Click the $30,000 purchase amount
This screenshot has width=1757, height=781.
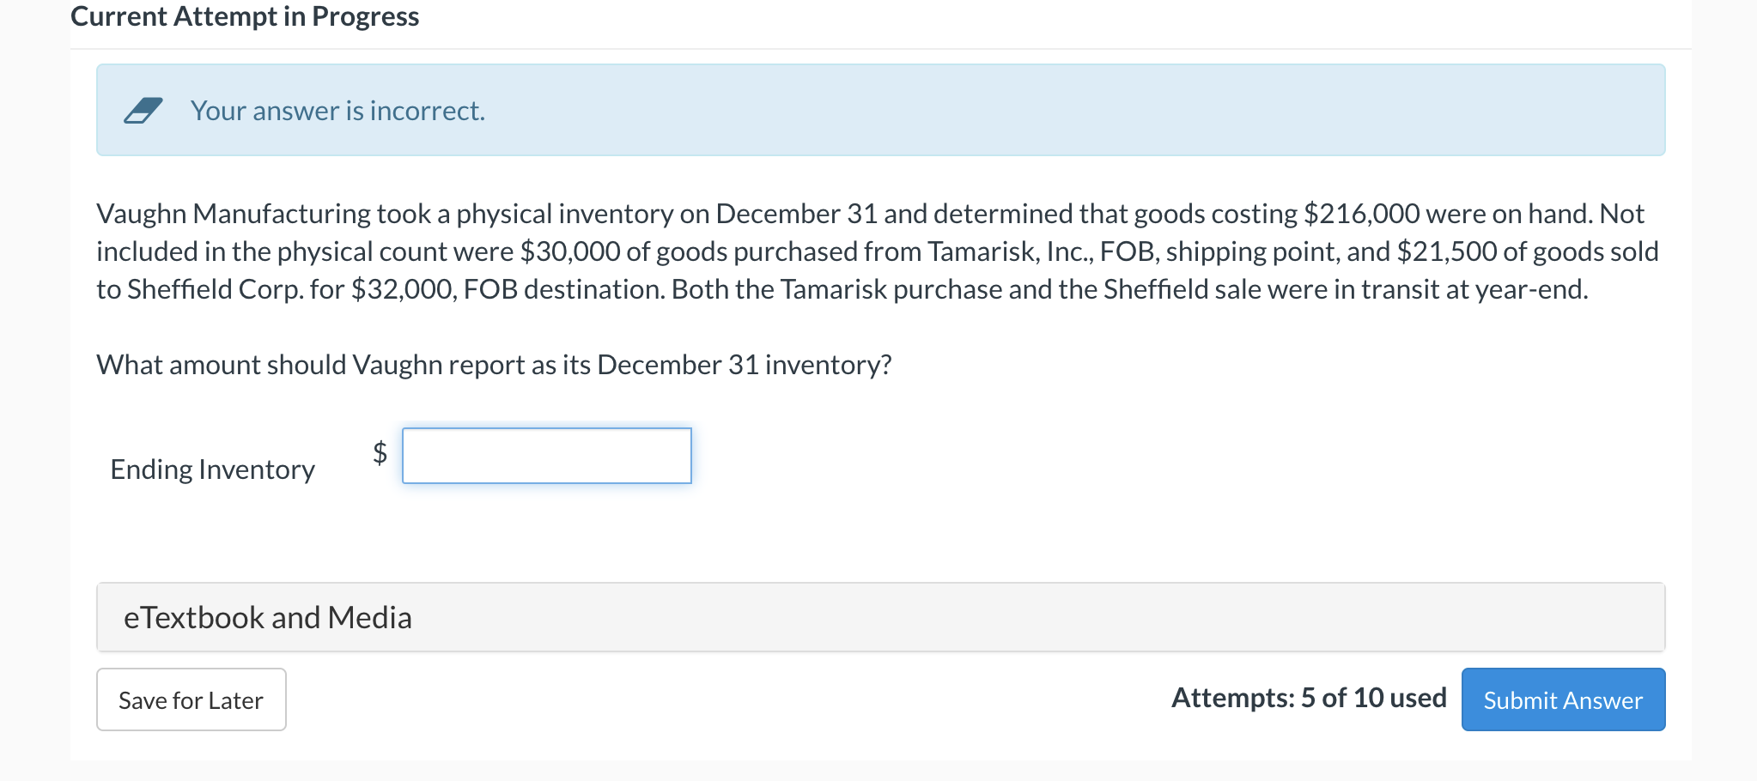point(569,251)
